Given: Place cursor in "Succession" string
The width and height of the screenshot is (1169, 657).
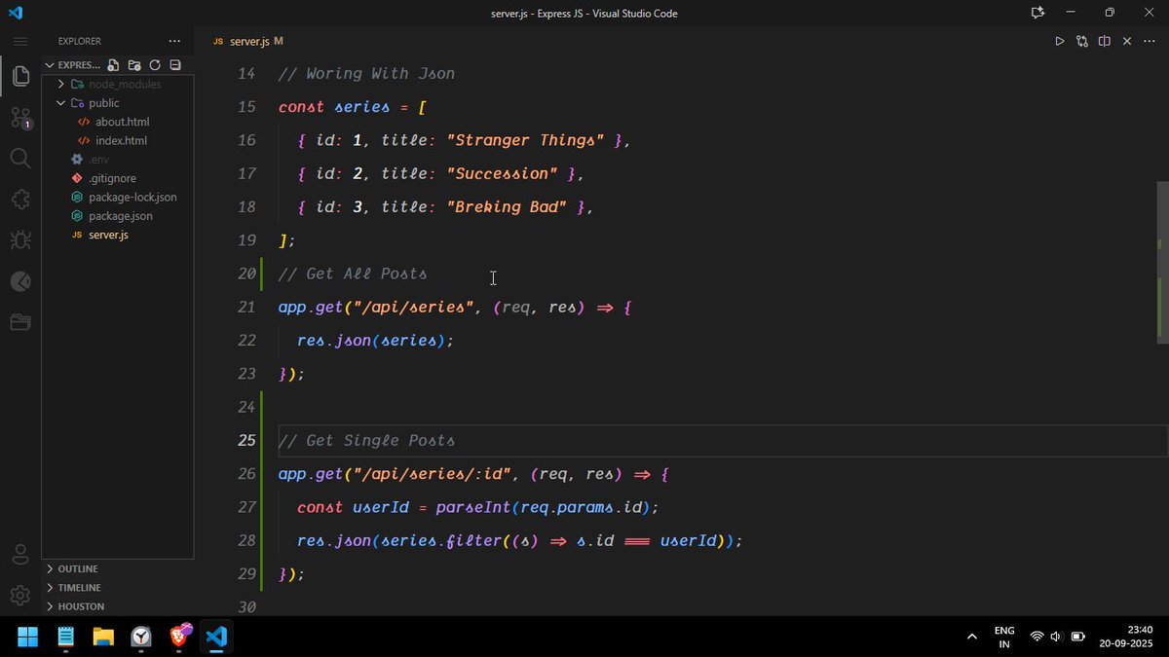Looking at the screenshot, I should point(502,173).
